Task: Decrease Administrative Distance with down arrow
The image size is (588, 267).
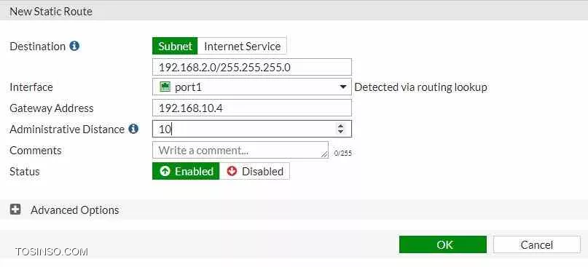Action: (x=340, y=132)
